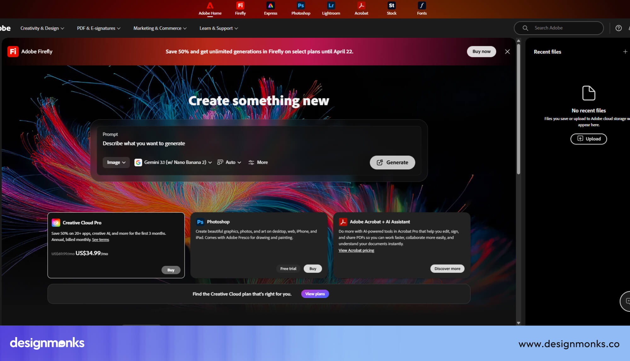Click the US$34.99/mo price text
Image resolution: width=630 pixels, height=361 pixels.
point(92,253)
